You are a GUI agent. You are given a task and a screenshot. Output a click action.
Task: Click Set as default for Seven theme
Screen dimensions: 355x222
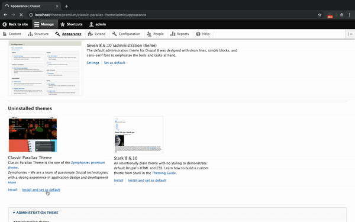point(114,63)
